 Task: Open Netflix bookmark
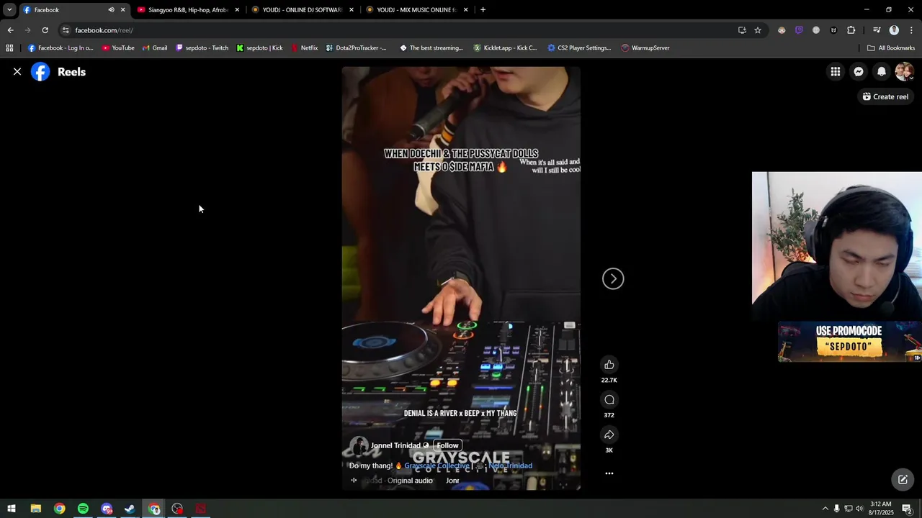click(304, 48)
